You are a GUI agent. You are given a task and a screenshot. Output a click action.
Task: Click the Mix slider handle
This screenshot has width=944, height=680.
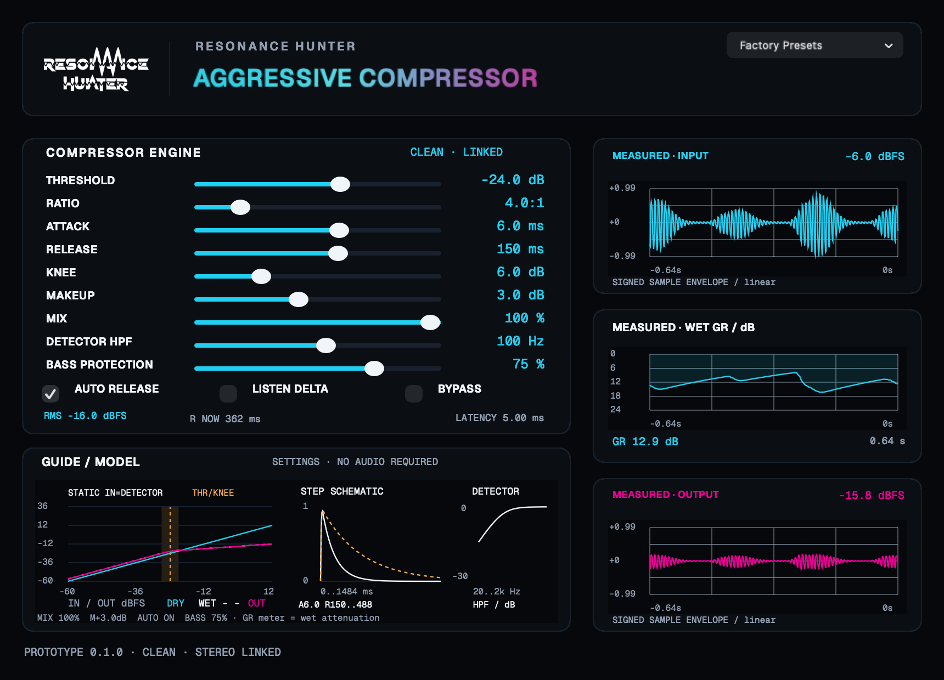pyautogui.click(x=430, y=322)
